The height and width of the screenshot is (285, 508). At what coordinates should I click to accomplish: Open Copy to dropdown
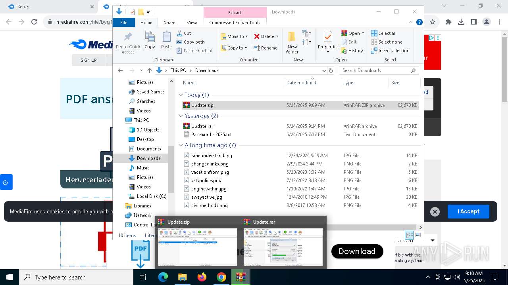pos(234,48)
